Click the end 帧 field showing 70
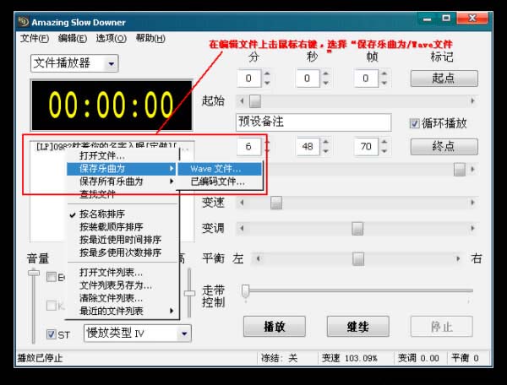507x385 pixels. [x=366, y=147]
